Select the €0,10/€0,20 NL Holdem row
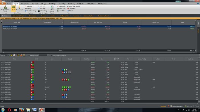The image size is (200, 112). [99, 26]
